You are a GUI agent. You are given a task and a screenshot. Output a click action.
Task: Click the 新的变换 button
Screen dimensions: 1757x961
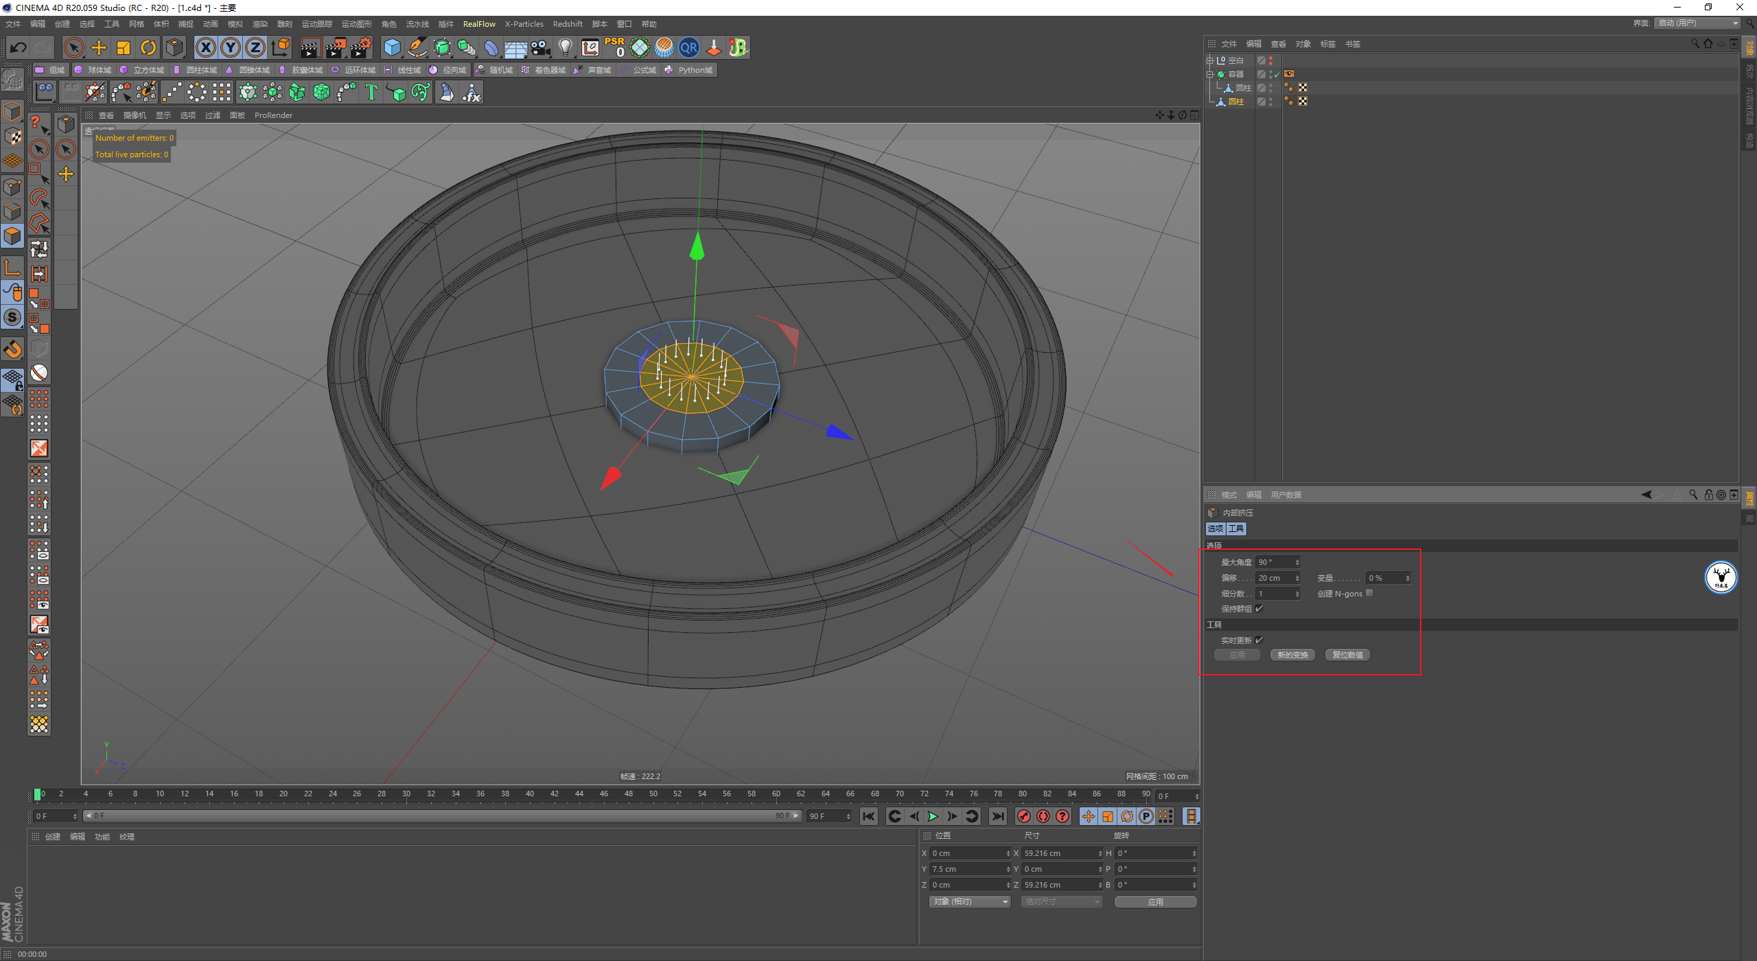pyautogui.click(x=1292, y=655)
